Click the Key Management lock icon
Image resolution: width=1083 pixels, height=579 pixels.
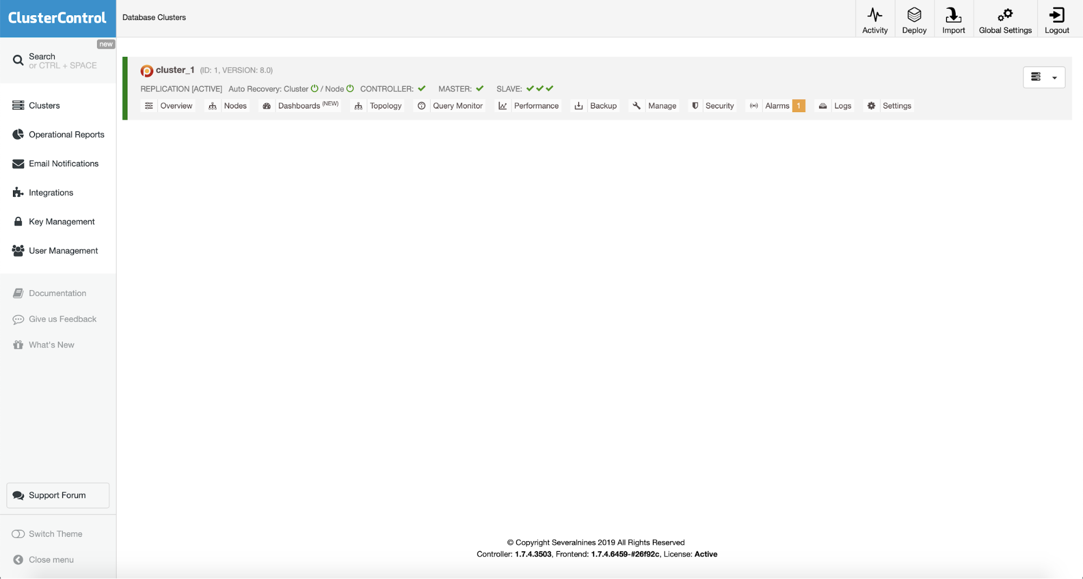tap(18, 222)
